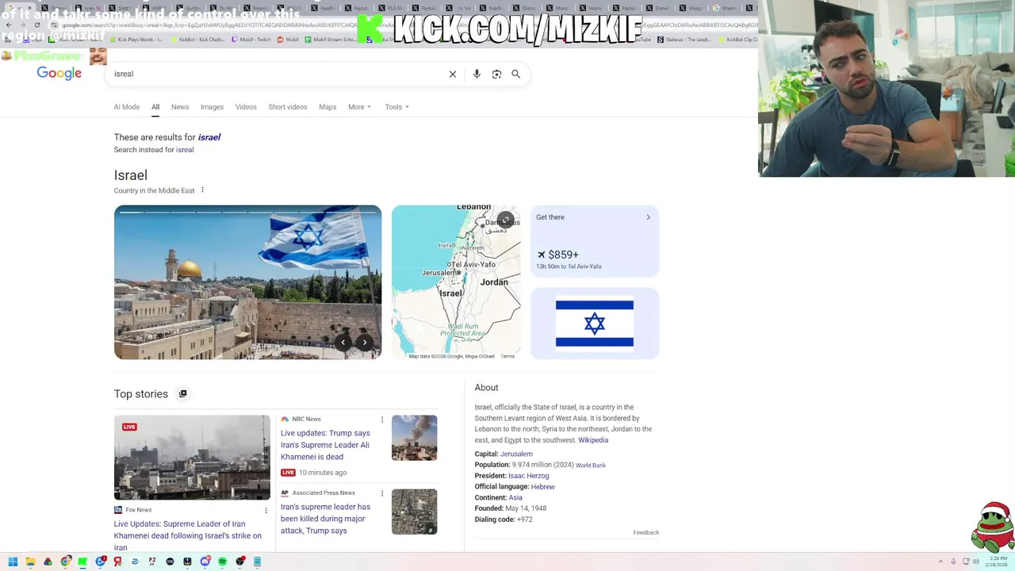Open more options beside Country in the Middle East
The width and height of the screenshot is (1015, 571).
point(202,190)
